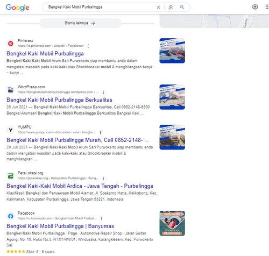Click the WordPress.com site favicon
Screen dimensions: 269x256
click(x=11, y=90)
